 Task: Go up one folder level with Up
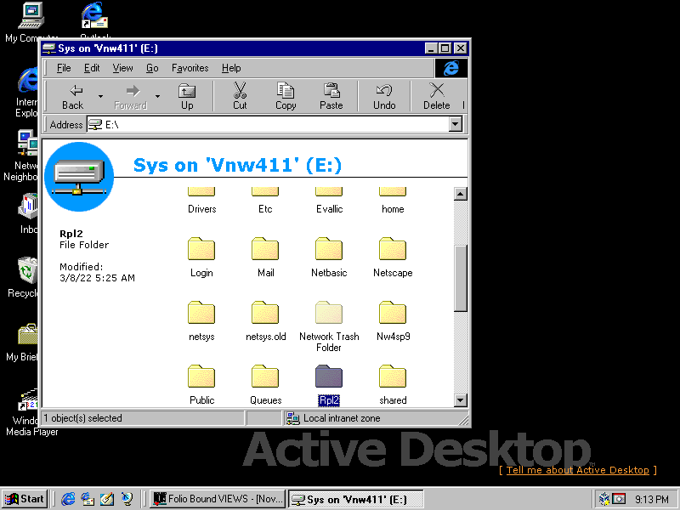(x=187, y=96)
